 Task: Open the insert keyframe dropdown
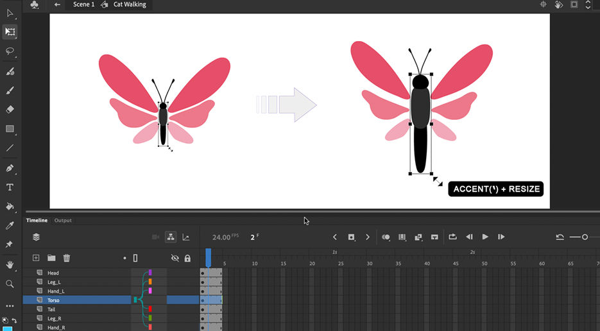click(351, 237)
